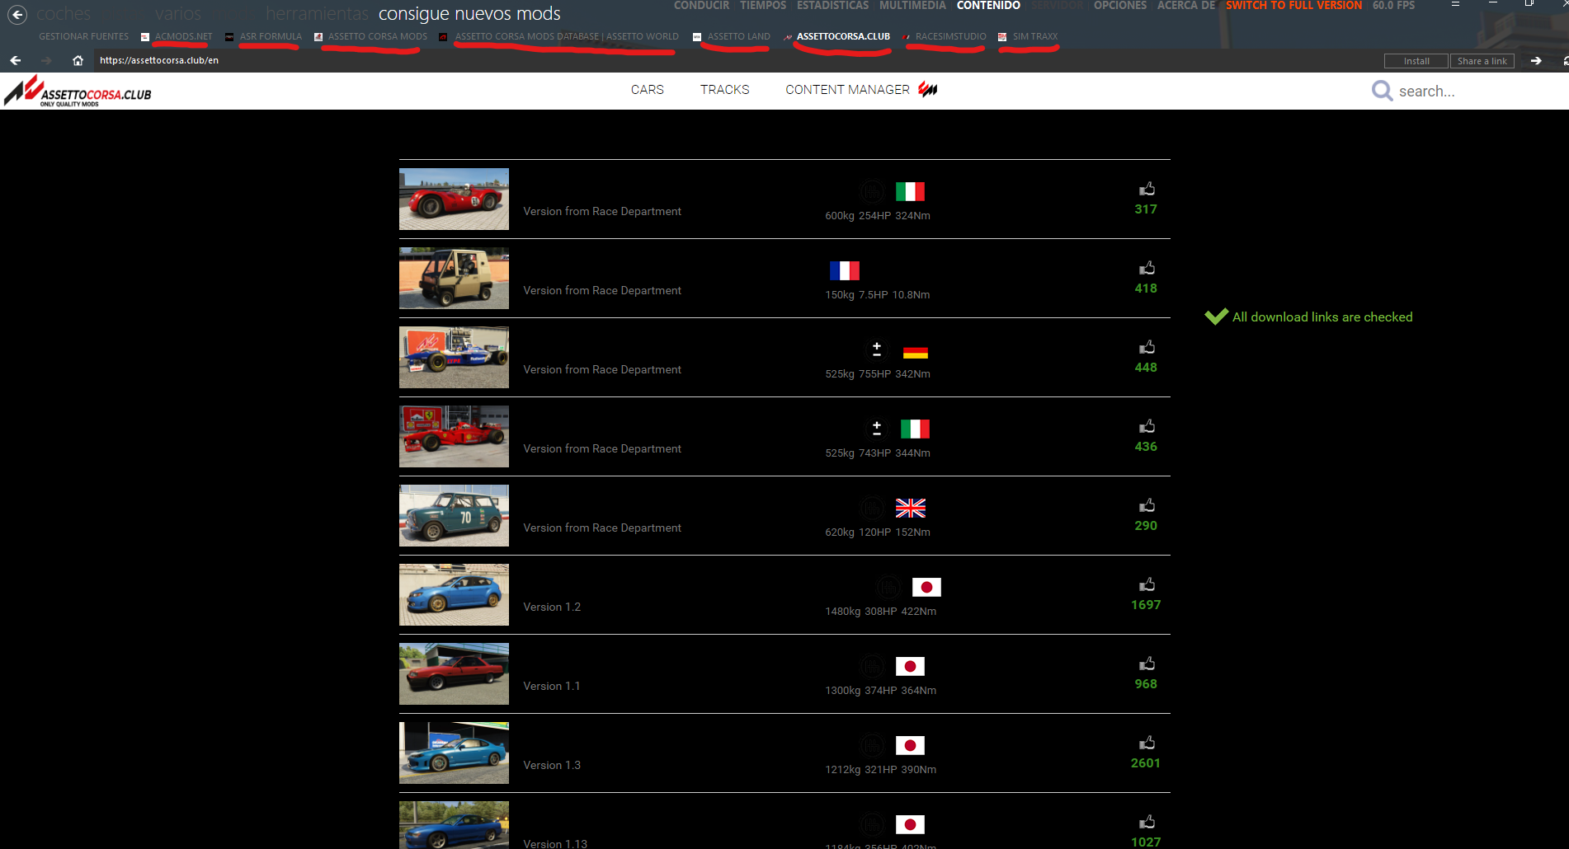The width and height of the screenshot is (1569, 849).
Task: Open the CONDUCIR menu
Action: [701, 6]
